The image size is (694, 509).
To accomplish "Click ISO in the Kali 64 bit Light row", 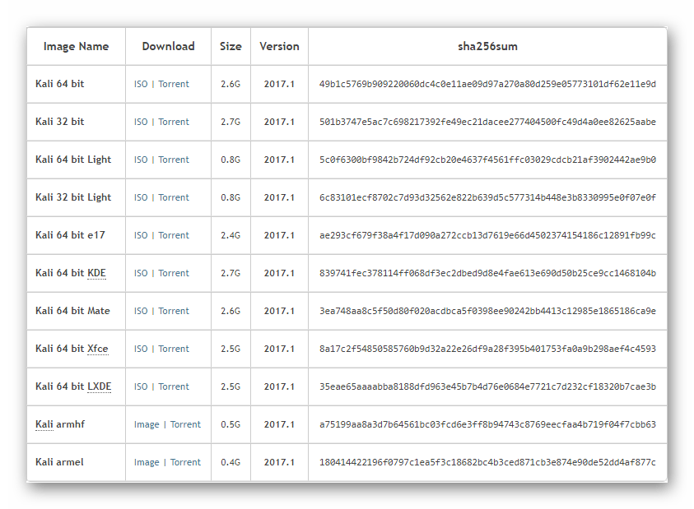I will pyautogui.click(x=141, y=160).
